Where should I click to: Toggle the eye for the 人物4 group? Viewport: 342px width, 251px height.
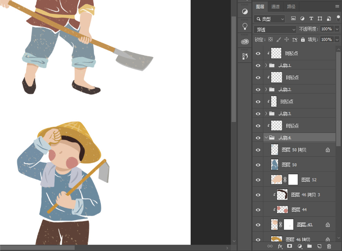pyautogui.click(x=258, y=138)
